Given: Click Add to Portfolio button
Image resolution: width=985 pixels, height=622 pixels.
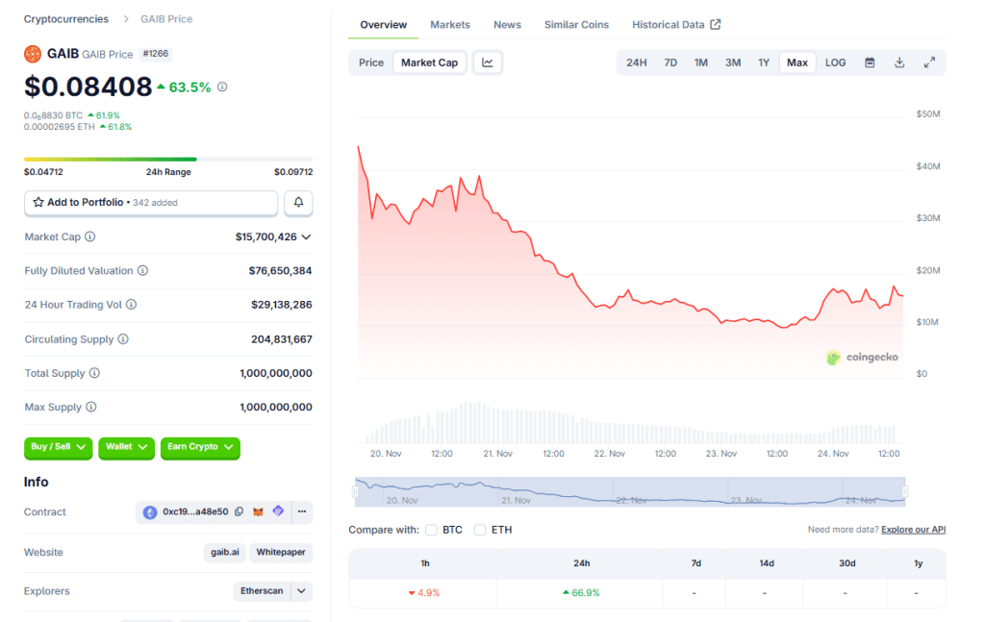Looking at the screenshot, I should pos(151,203).
